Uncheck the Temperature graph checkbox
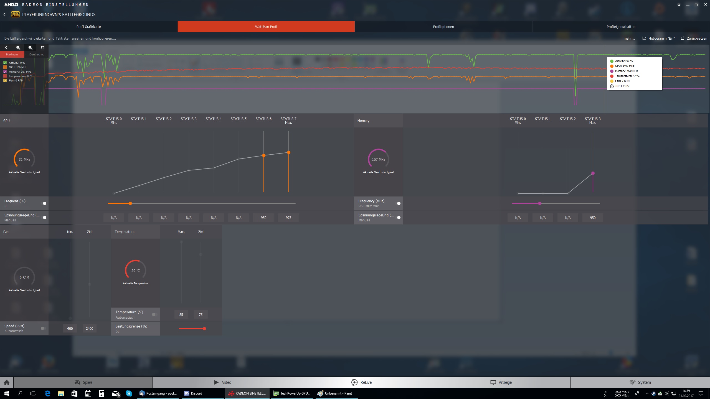Image resolution: width=710 pixels, height=399 pixels. click(x=5, y=76)
